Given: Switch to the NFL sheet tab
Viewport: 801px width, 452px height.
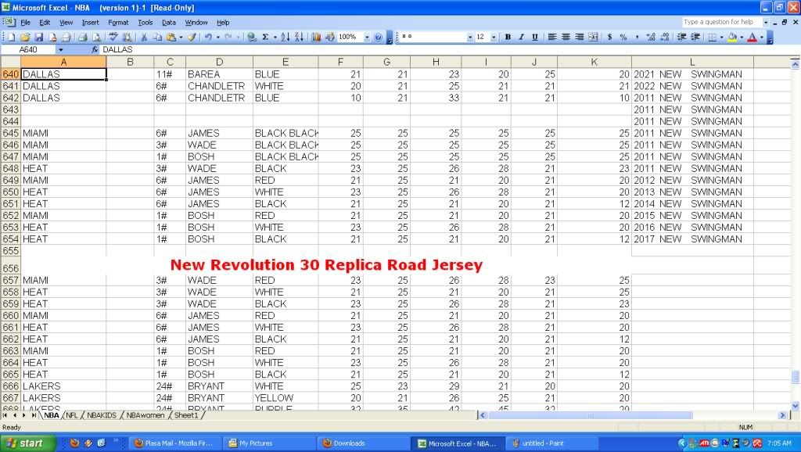Looking at the screenshot, I should 71,416.
